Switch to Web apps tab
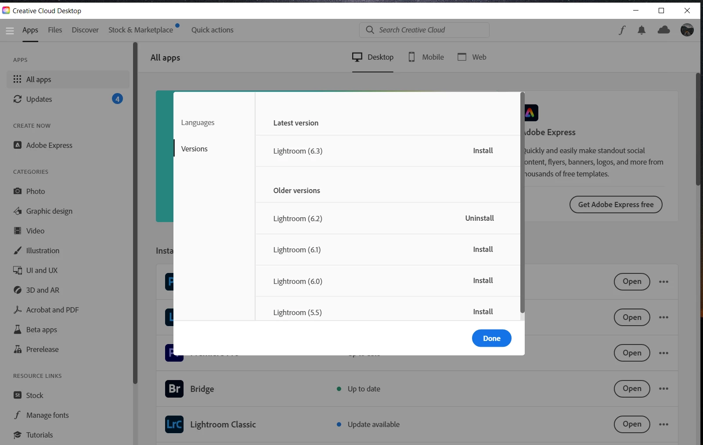This screenshot has width=703, height=445. pos(472,57)
